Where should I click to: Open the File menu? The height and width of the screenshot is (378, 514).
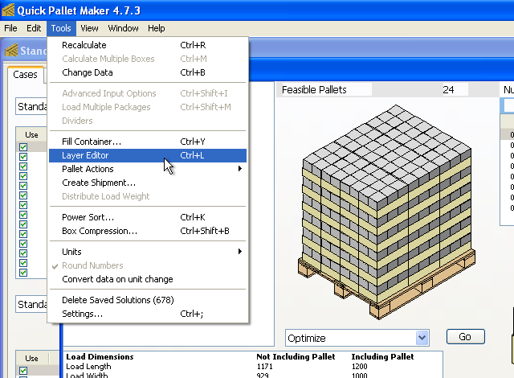click(x=10, y=28)
